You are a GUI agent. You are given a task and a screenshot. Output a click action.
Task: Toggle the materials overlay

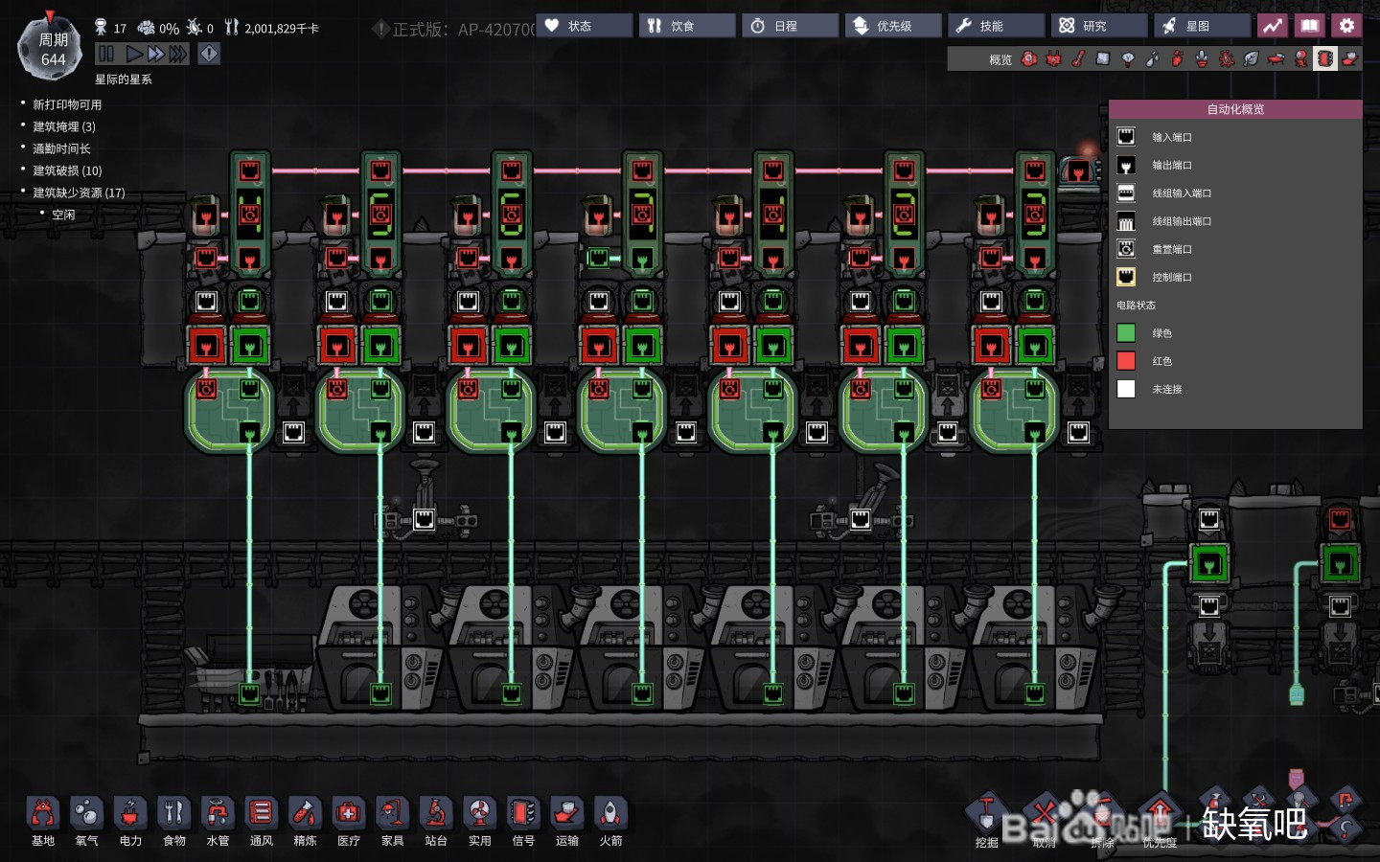1103,59
